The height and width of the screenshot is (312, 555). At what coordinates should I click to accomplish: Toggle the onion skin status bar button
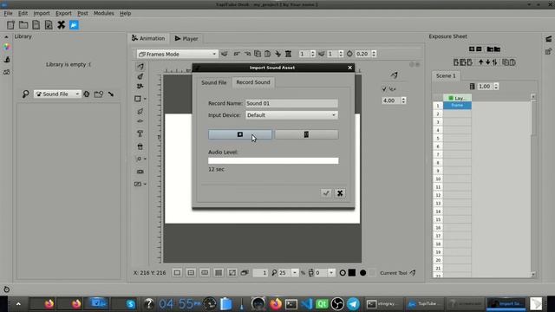point(245,273)
